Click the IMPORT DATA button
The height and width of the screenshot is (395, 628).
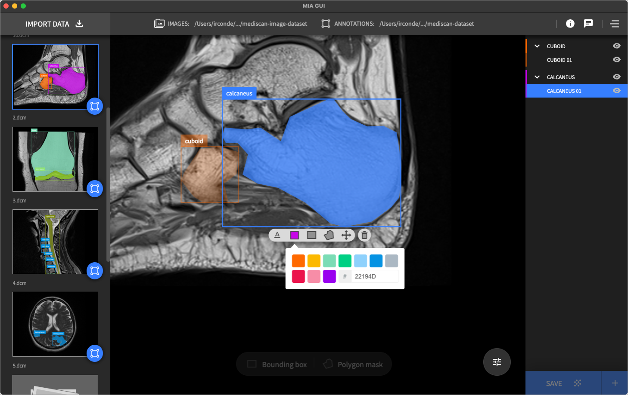click(x=55, y=24)
